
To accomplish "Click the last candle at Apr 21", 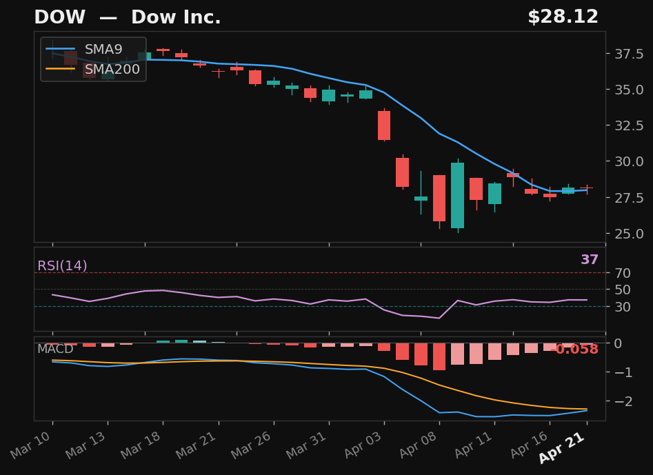I will [587, 189].
